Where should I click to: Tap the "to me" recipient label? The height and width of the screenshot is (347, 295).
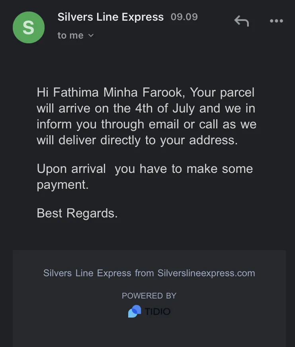[x=70, y=35]
